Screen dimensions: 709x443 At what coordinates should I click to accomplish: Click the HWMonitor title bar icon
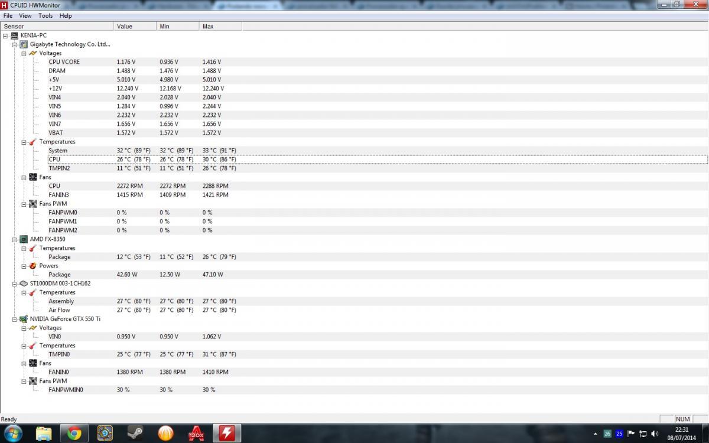click(x=5, y=5)
